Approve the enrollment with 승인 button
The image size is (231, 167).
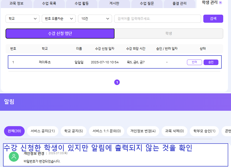pyautogui.click(x=211, y=62)
